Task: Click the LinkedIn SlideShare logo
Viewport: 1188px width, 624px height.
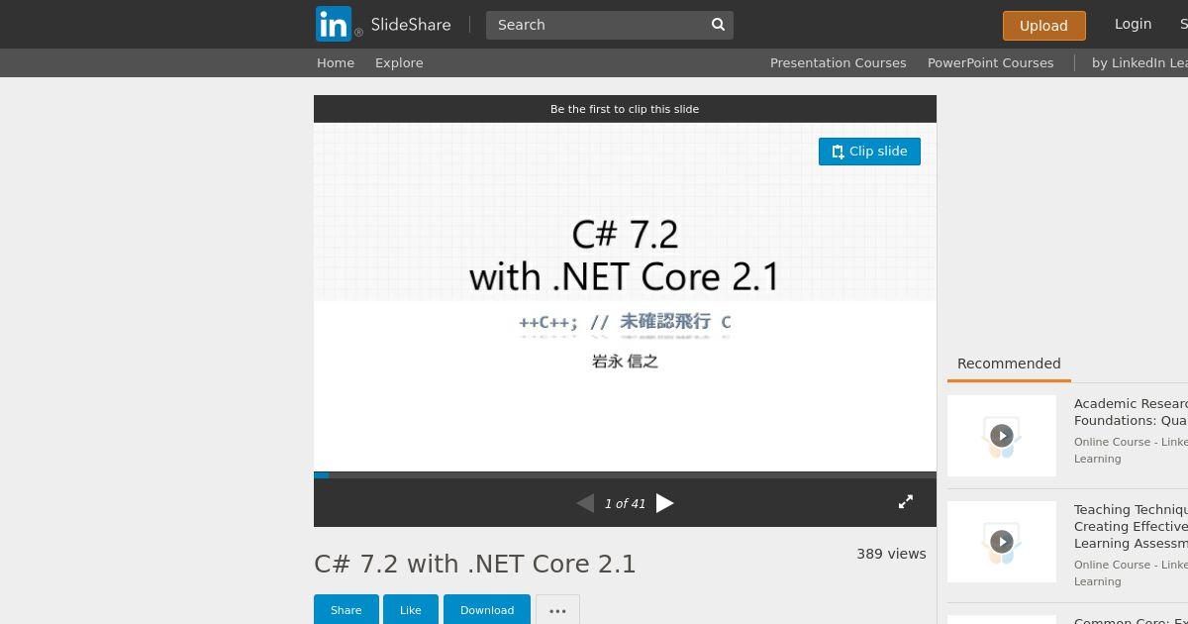Action: coord(383,24)
